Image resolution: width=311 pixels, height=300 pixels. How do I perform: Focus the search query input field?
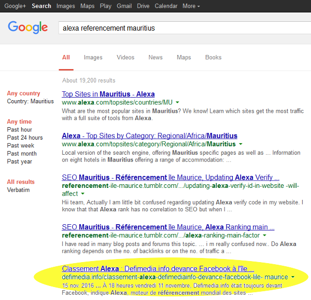(x=185, y=28)
